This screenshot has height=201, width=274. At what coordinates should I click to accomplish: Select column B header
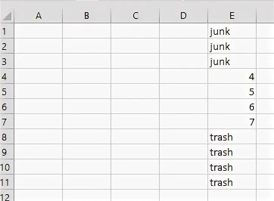pos(87,15)
